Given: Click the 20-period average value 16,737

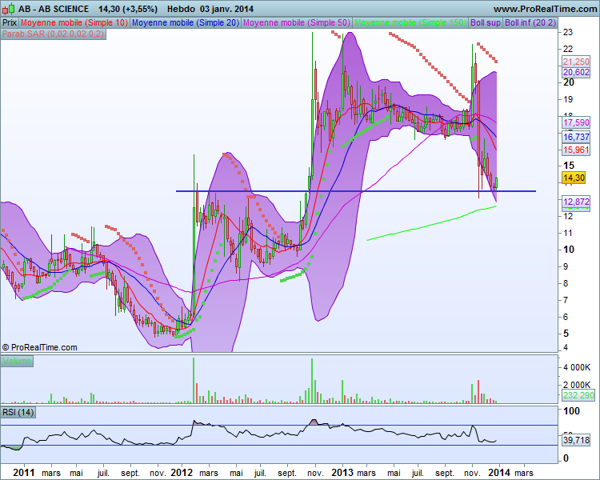Looking at the screenshot, I should pyautogui.click(x=576, y=137).
